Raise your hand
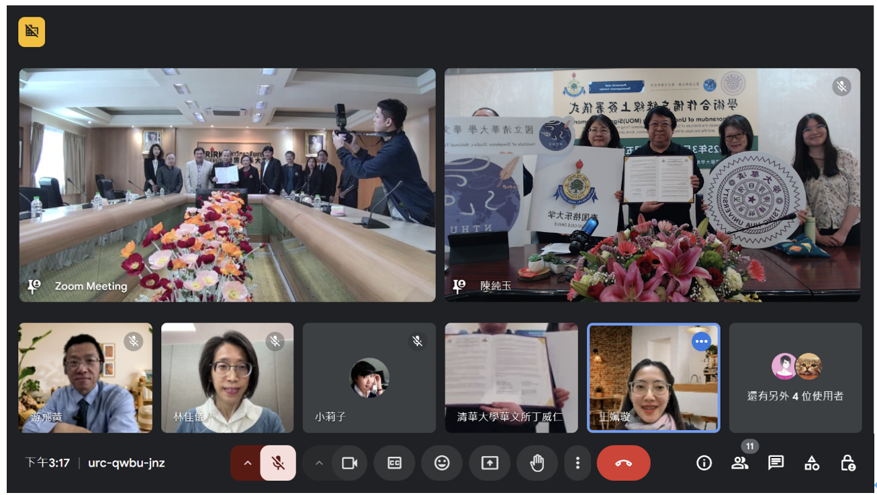877x495 pixels. (x=537, y=463)
